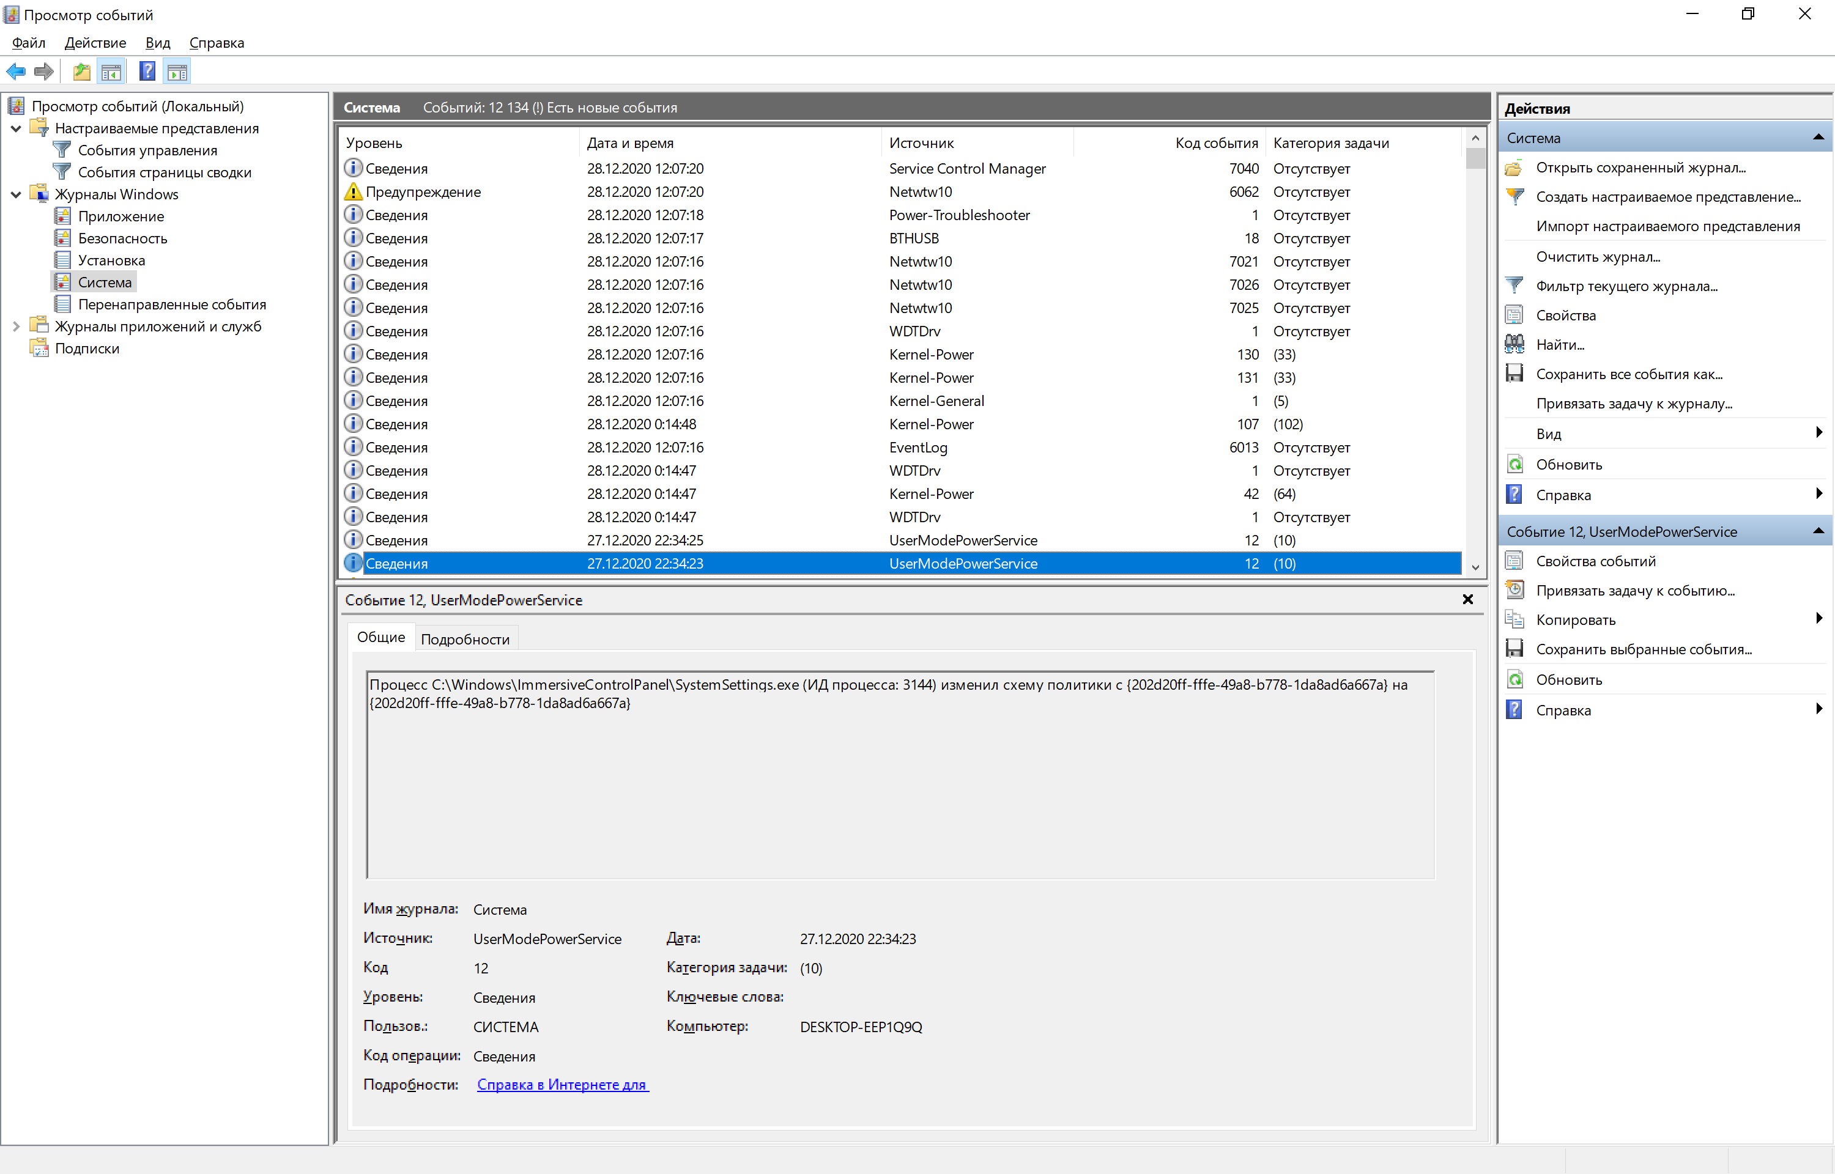1835x1174 pixels.
Task: Click the События управления filter icon
Action: pyautogui.click(x=62, y=150)
